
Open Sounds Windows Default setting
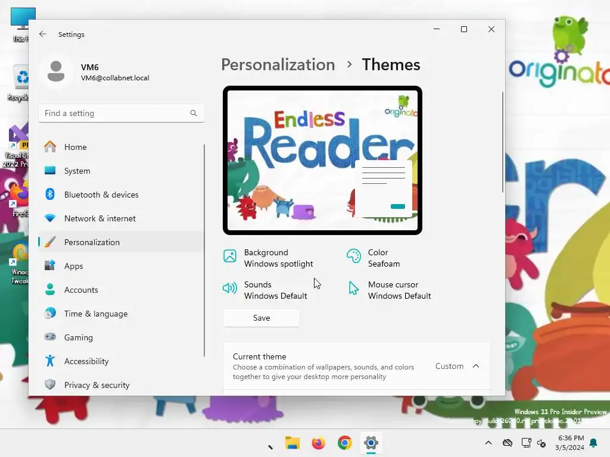click(x=265, y=290)
